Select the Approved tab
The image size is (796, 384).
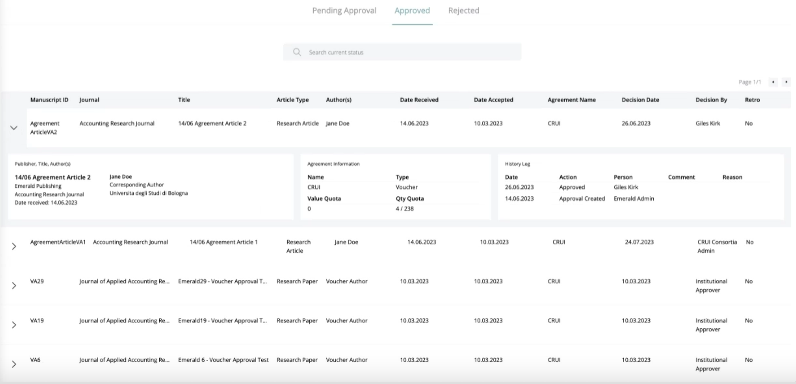point(412,11)
